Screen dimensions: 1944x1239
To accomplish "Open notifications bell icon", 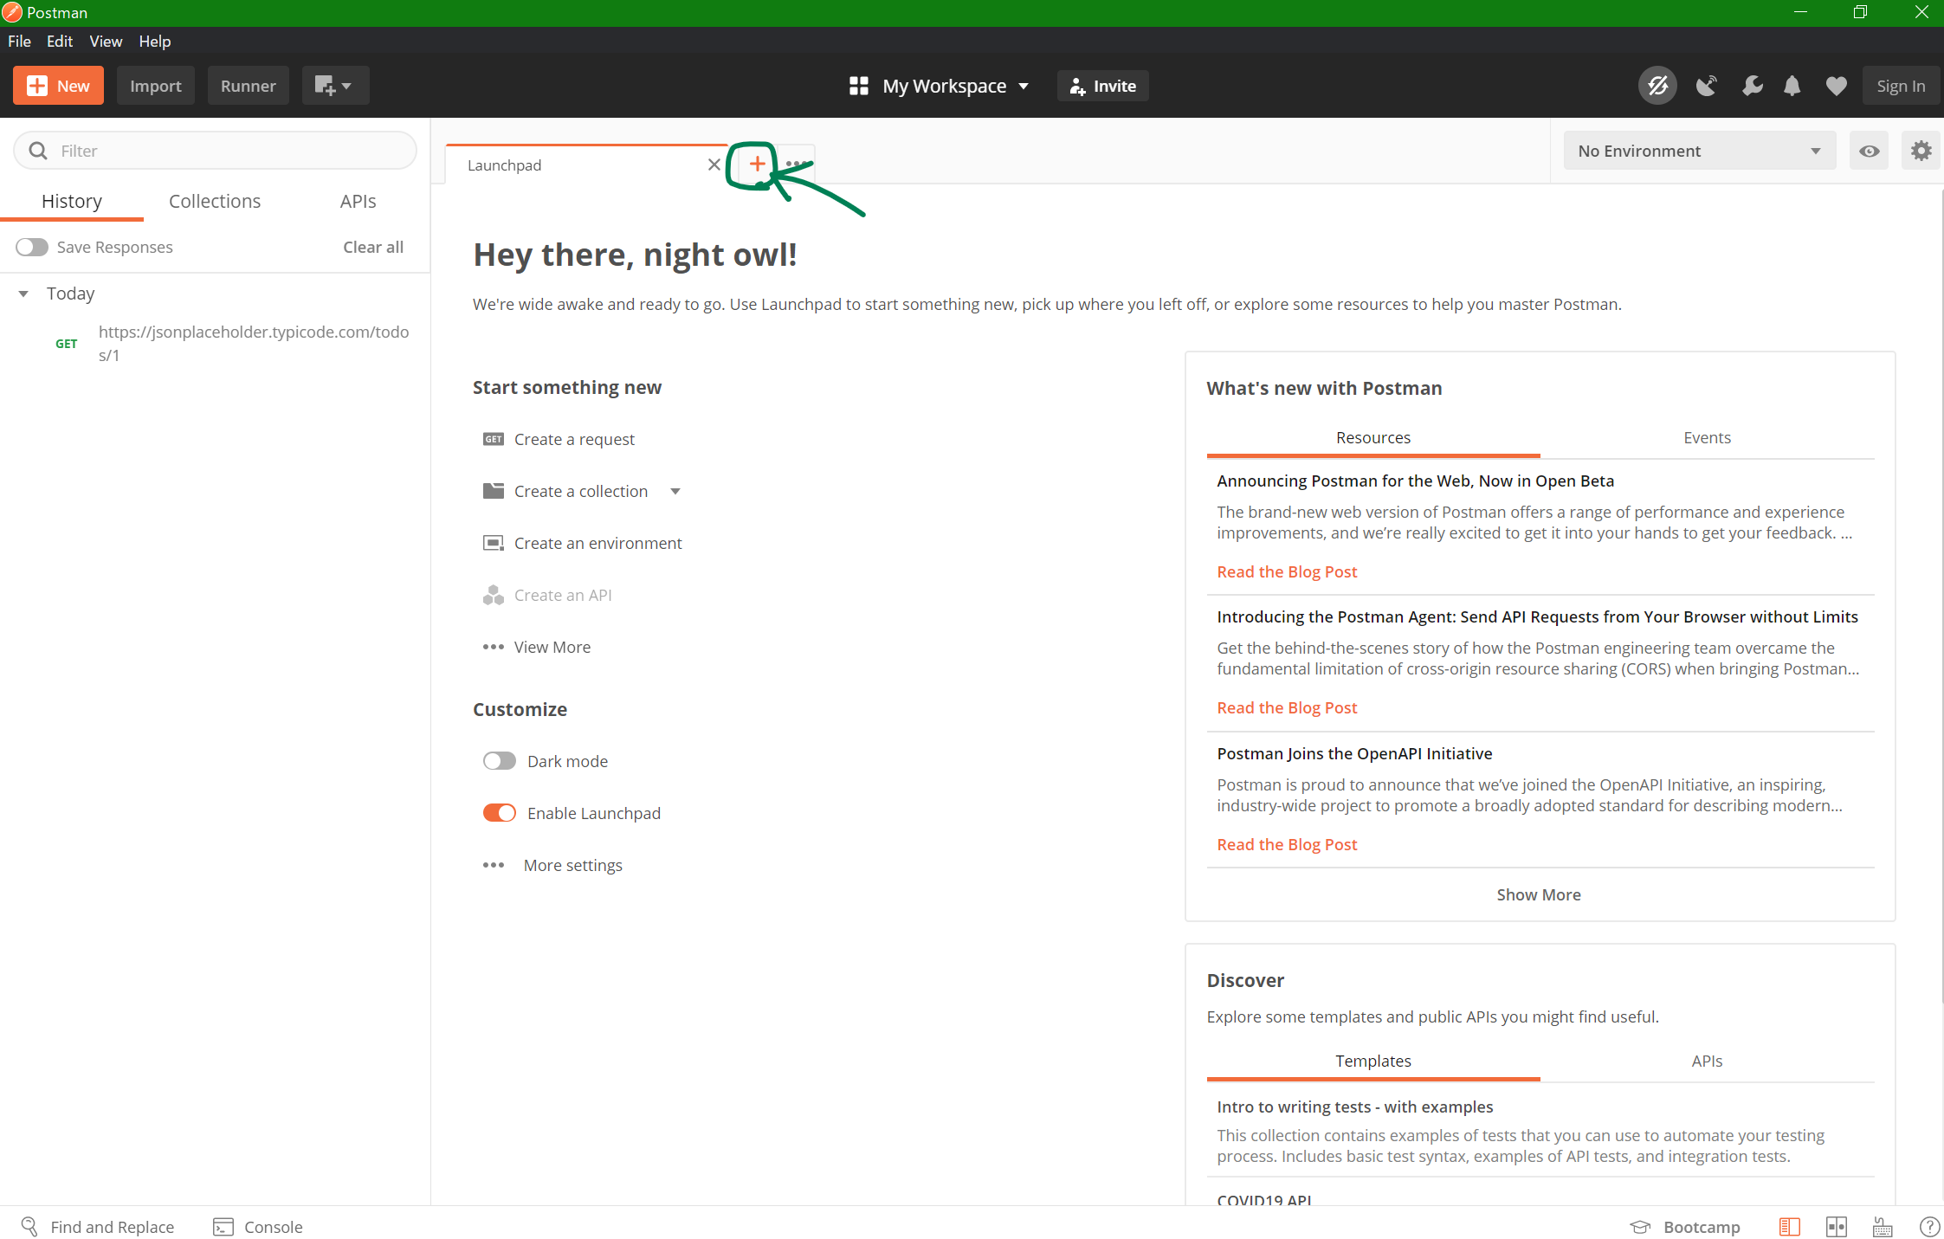I will tap(1792, 86).
